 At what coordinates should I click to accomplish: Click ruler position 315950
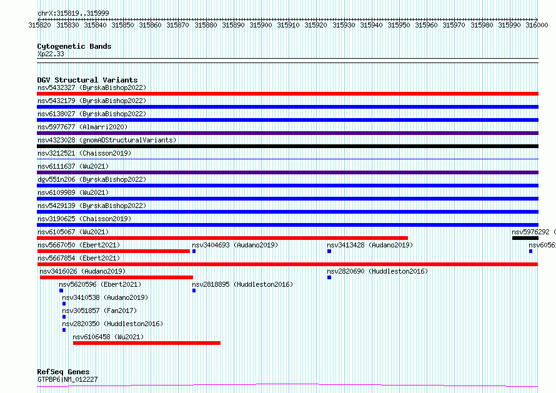tap(399, 25)
